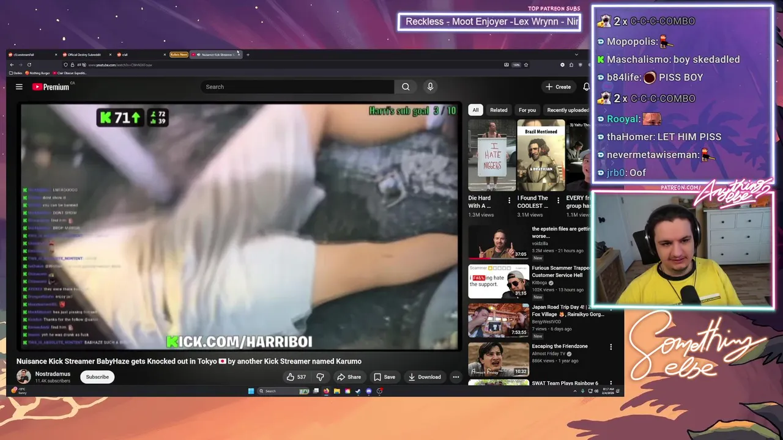Open options menu for Die Hard video
The height and width of the screenshot is (440, 783).
coord(509,200)
